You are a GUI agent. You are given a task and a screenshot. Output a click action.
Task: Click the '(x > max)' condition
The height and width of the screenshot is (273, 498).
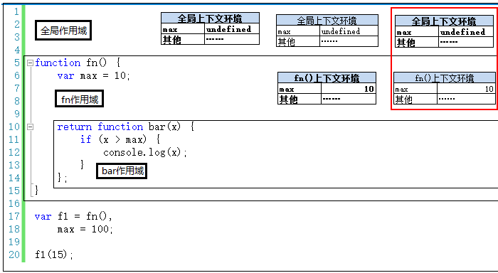122,139
